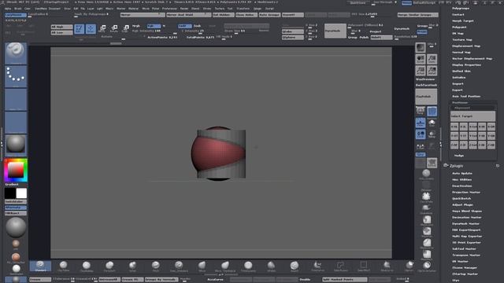Open the material sphere selector on left shelf

tap(16, 145)
